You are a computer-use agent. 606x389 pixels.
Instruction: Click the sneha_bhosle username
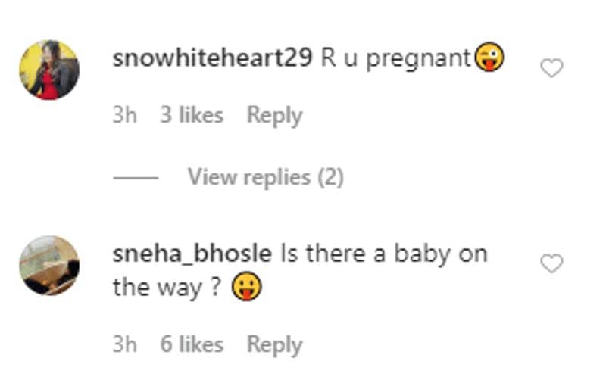tap(192, 254)
